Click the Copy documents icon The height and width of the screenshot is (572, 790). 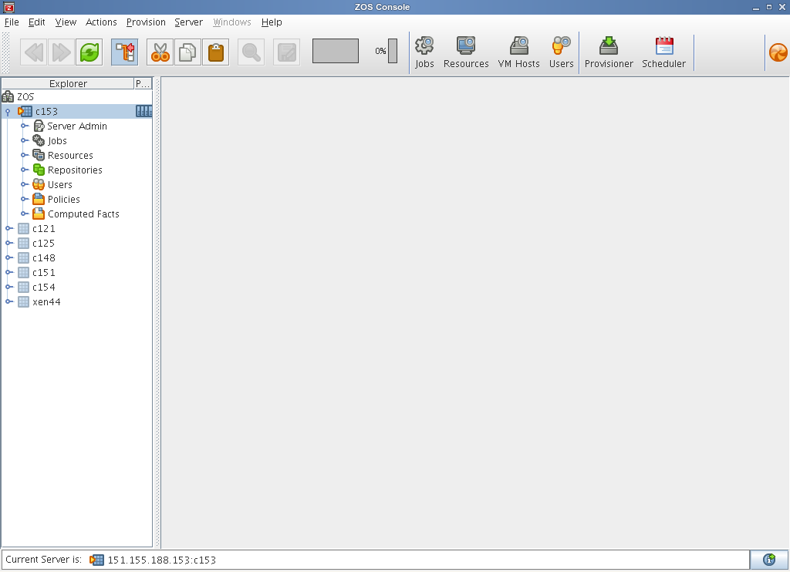click(x=187, y=52)
